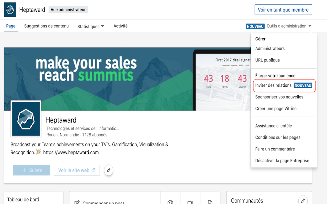The width and height of the screenshot is (327, 204).
Task: Edit Communautés with the pencil icon
Action: coord(303,200)
